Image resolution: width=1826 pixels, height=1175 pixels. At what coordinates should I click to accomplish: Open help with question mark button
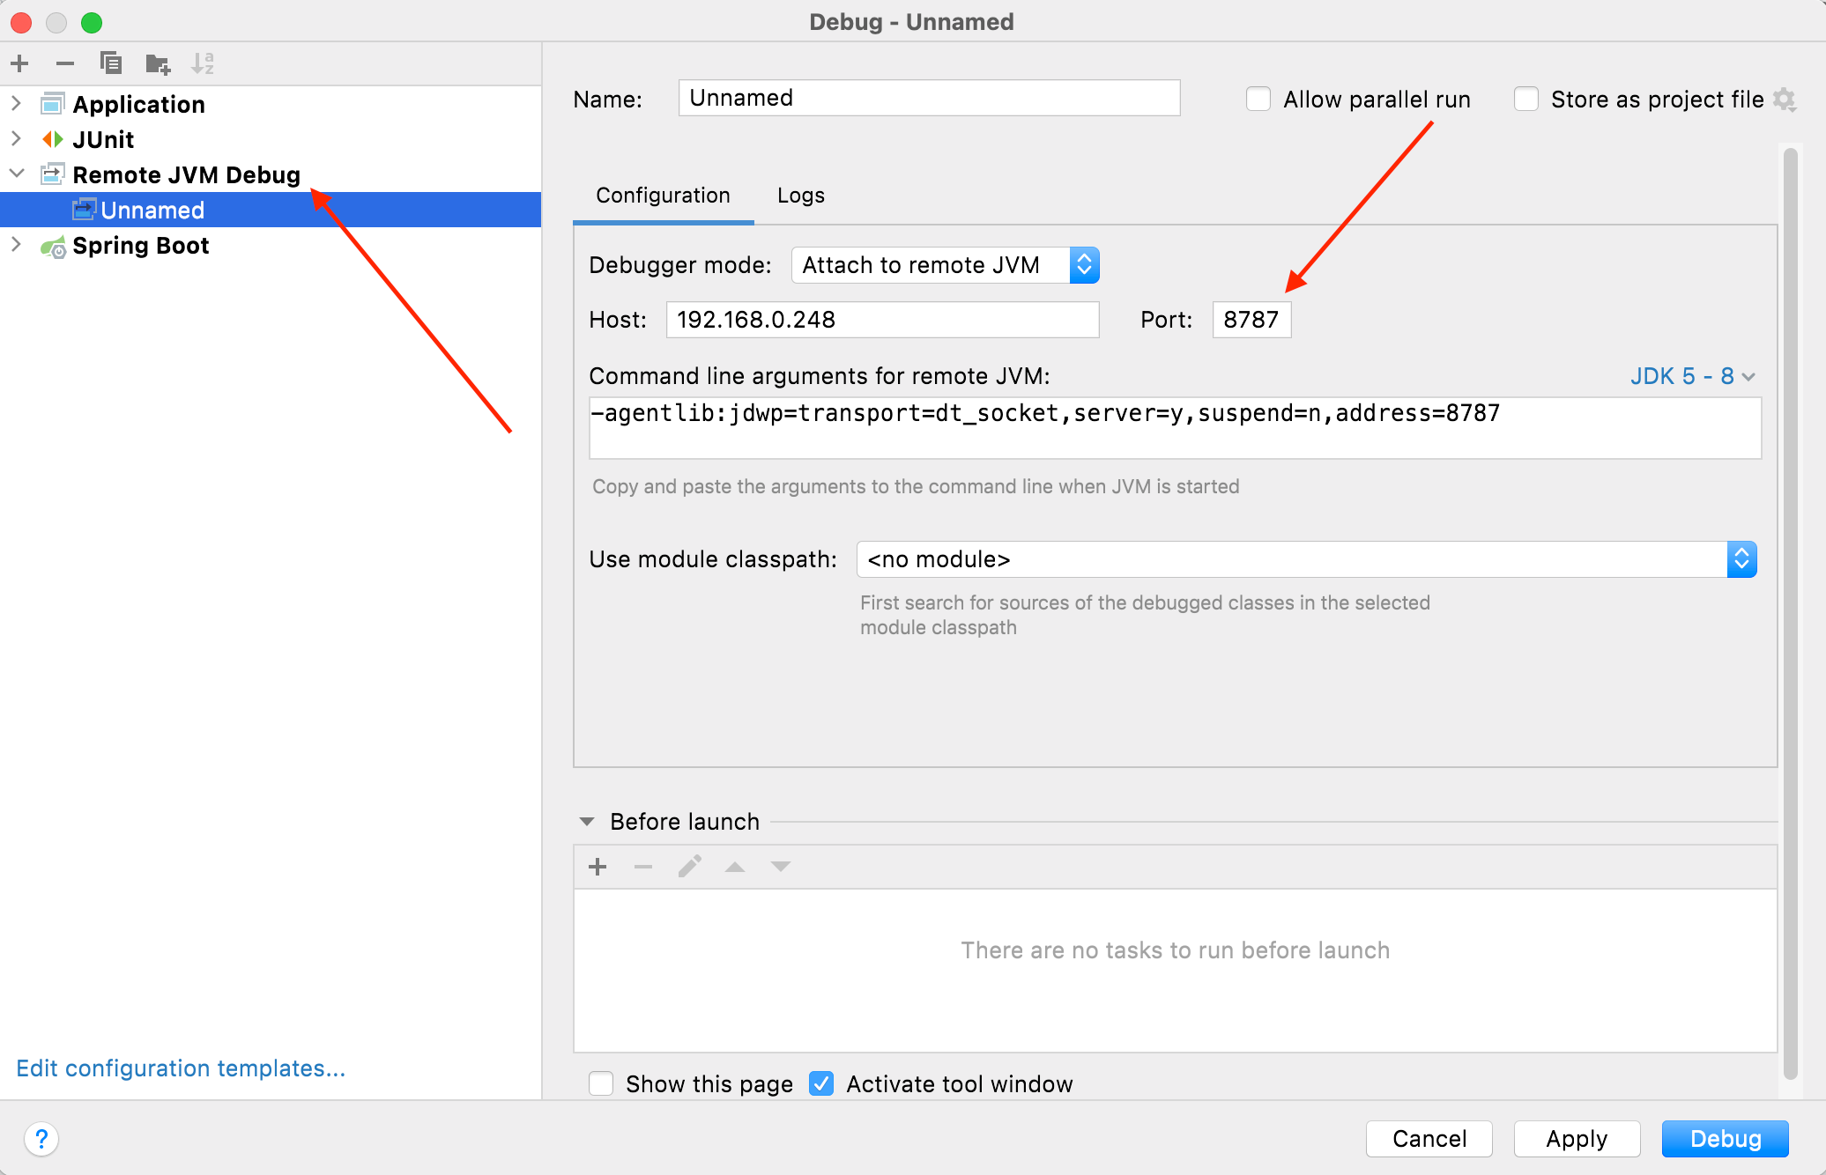click(41, 1139)
